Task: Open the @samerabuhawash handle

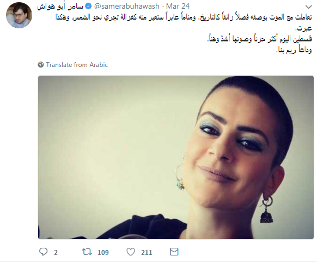Action: coord(127,7)
